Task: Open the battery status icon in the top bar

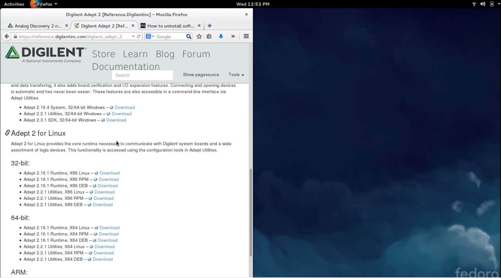Action: [492, 4]
